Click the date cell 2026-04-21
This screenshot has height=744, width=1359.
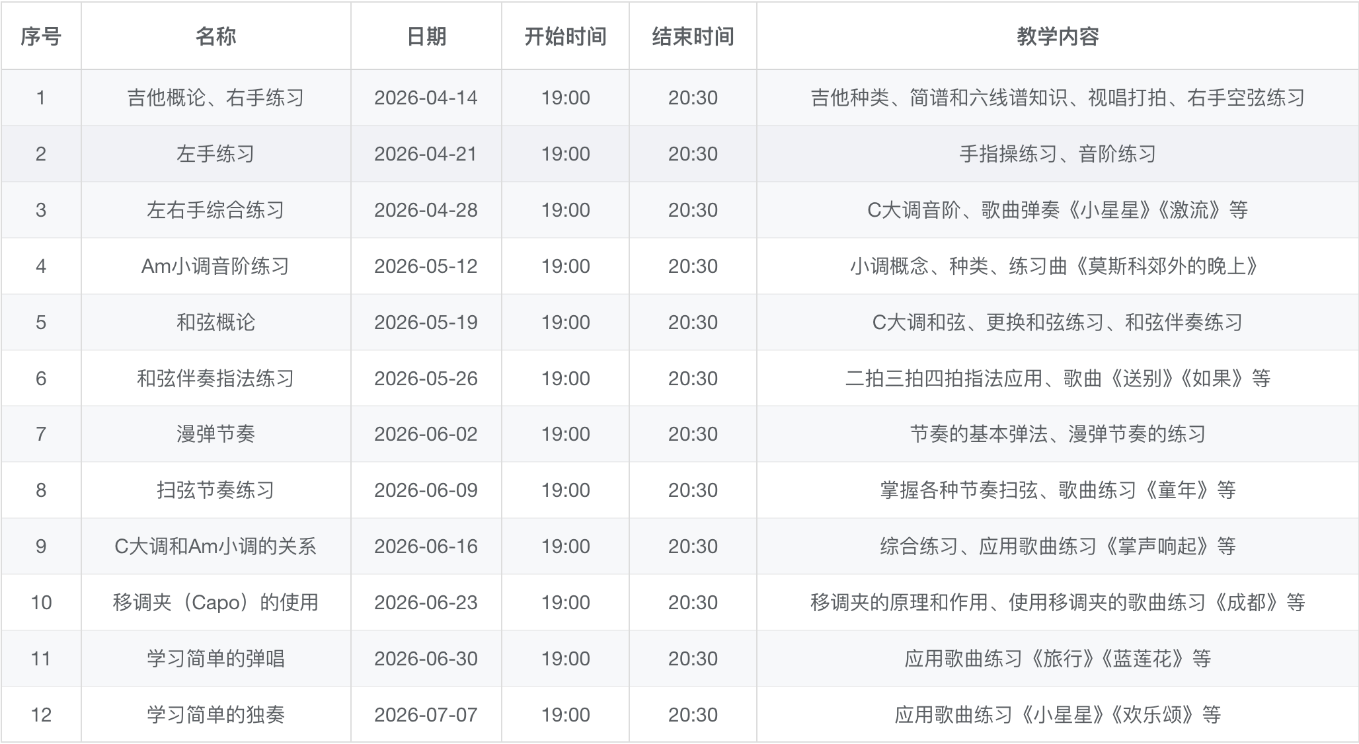point(426,154)
